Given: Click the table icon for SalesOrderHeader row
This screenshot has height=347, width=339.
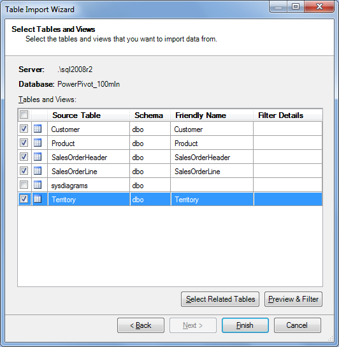Looking at the screenshot, I should 38,157.
